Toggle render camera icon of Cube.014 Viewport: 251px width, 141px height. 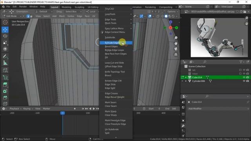[x=247, y=78]
